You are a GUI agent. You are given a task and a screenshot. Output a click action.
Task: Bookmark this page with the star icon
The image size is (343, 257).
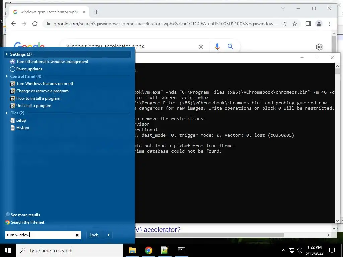[295, 24]
